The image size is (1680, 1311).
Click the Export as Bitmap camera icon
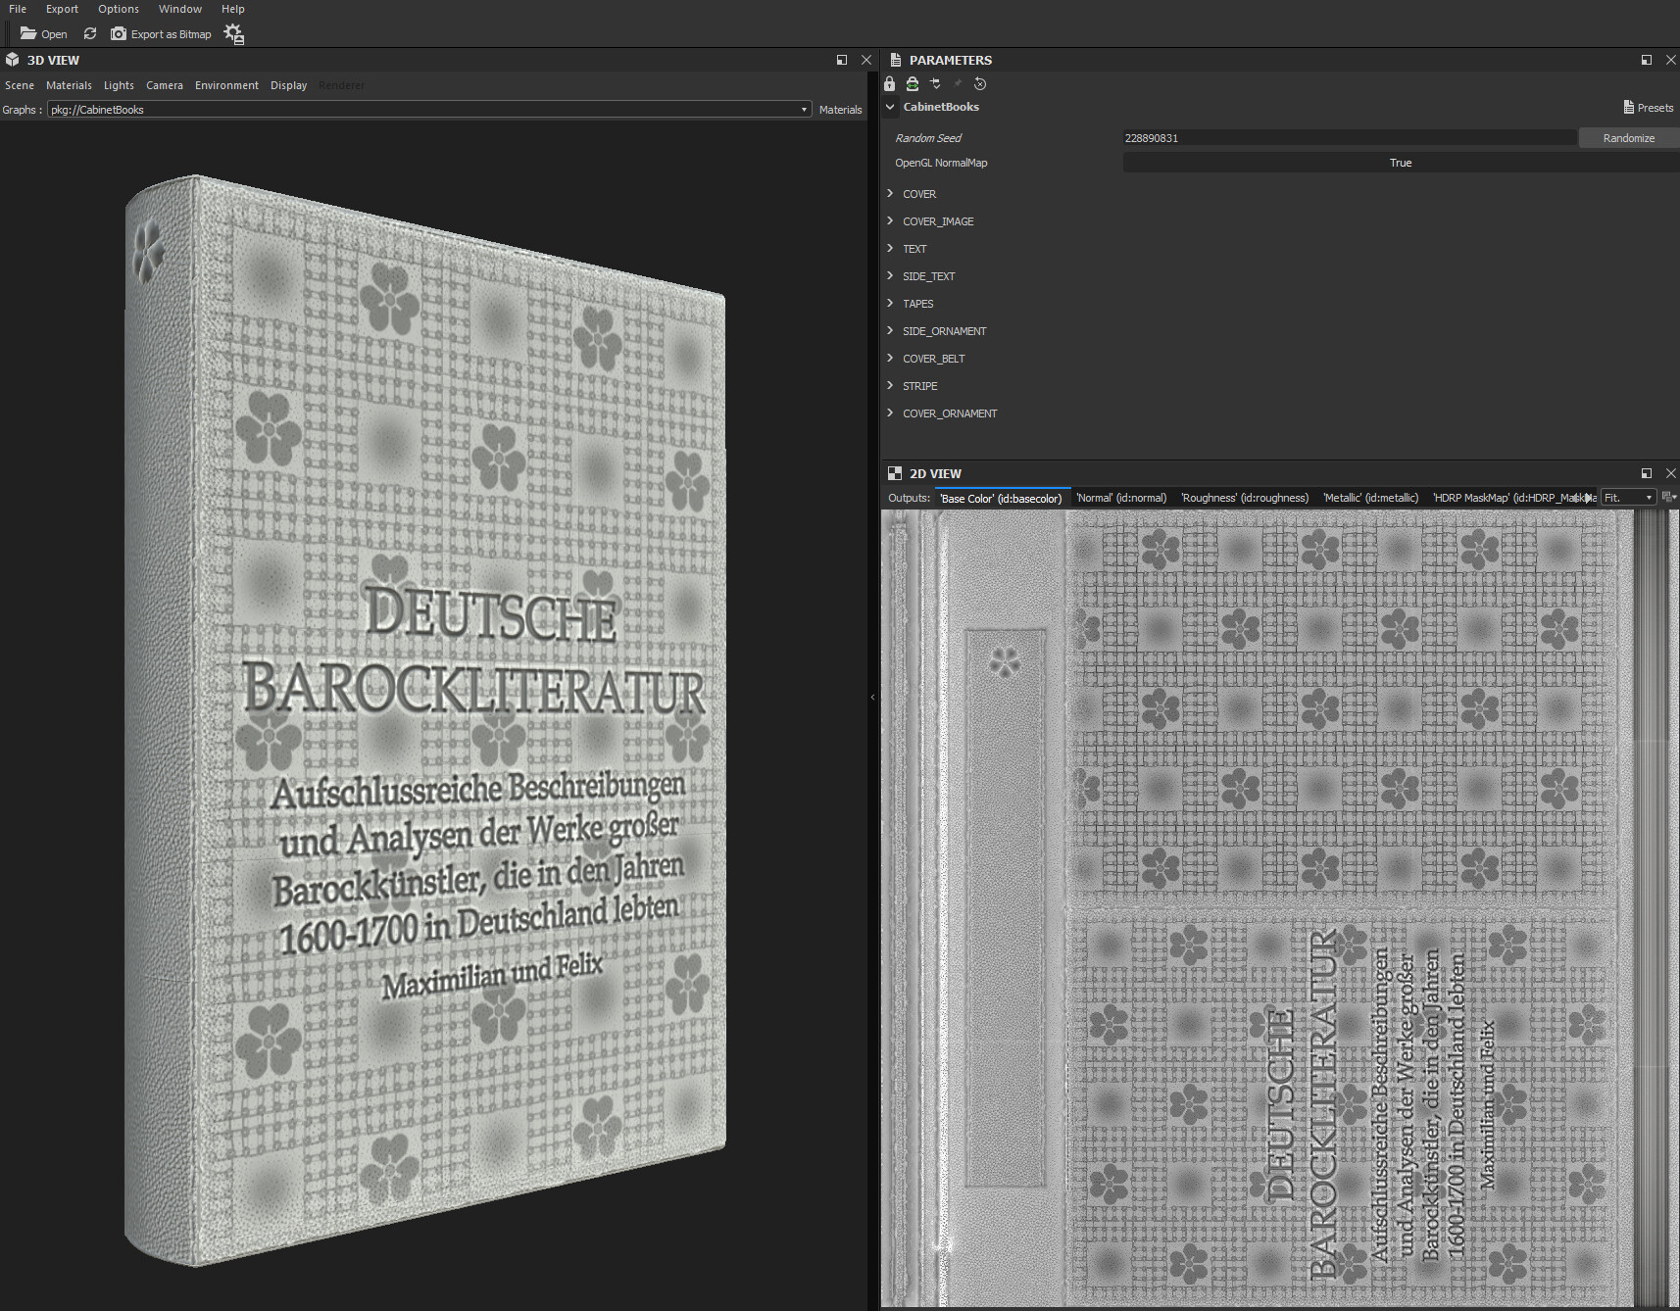(119, 33)
